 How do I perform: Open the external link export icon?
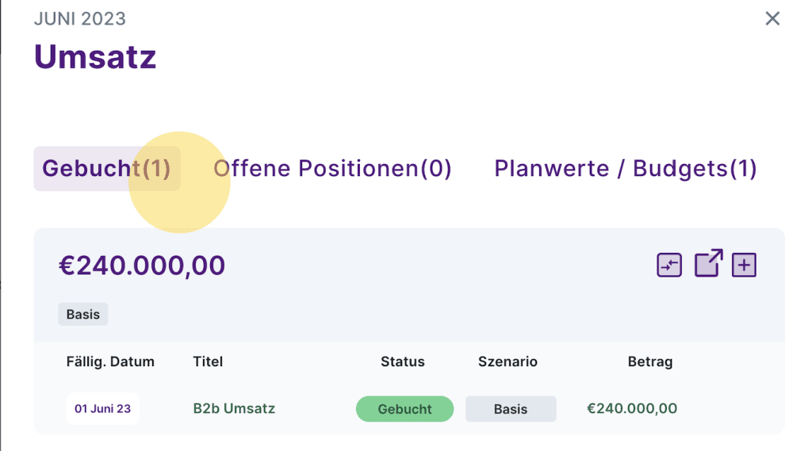coord(708,263)
